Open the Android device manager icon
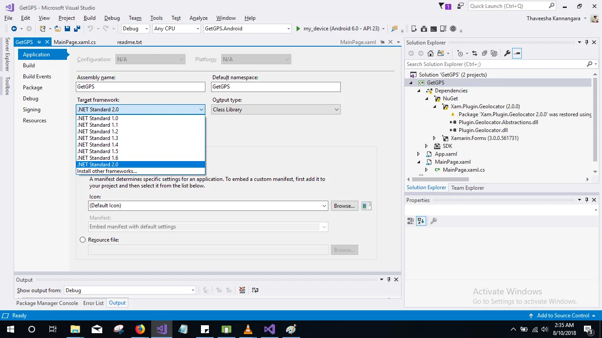 (414, 29)
